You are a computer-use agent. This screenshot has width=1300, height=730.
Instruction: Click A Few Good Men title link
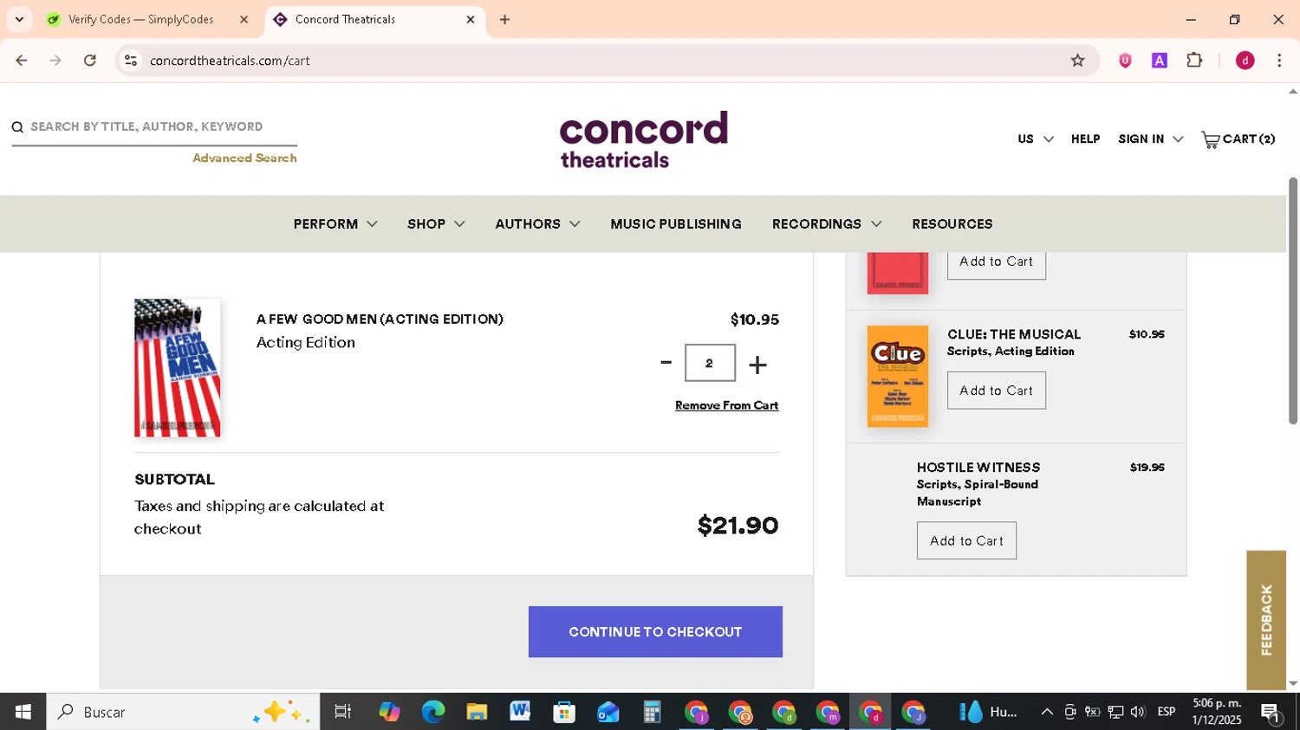380,320
